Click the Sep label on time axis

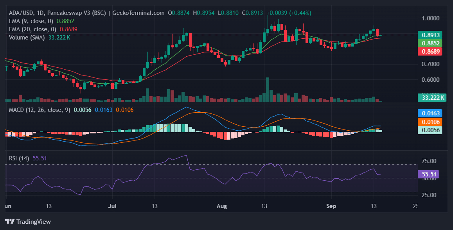[x=331, y=206]
